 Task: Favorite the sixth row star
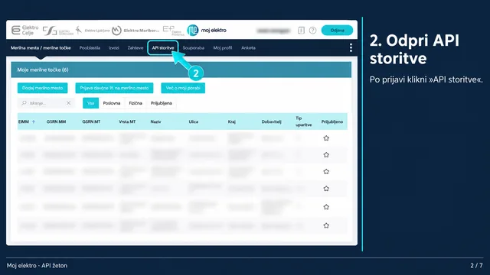(x=326, y=225)
